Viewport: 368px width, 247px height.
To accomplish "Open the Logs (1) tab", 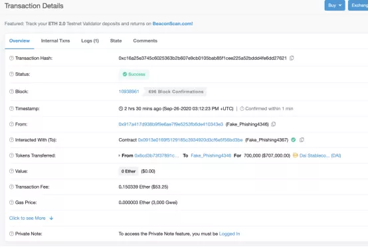I will tap(90, 41).
